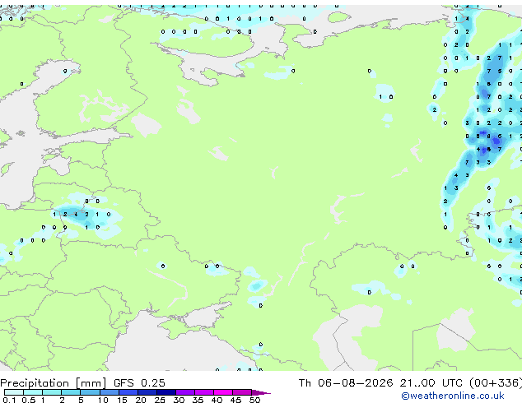Click the 25–30 mm dark blue legend swatch
The width and height of the screenshot is (522, 403).
tap(166, 392)
